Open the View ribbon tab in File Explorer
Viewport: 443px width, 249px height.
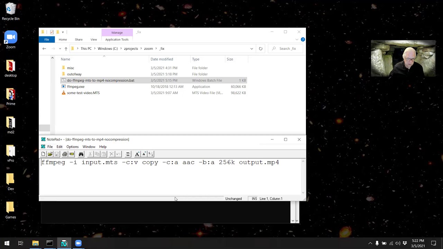(94, 39)
